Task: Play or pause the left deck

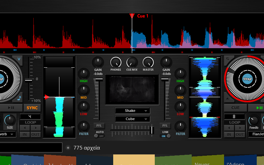Action: 11,108
